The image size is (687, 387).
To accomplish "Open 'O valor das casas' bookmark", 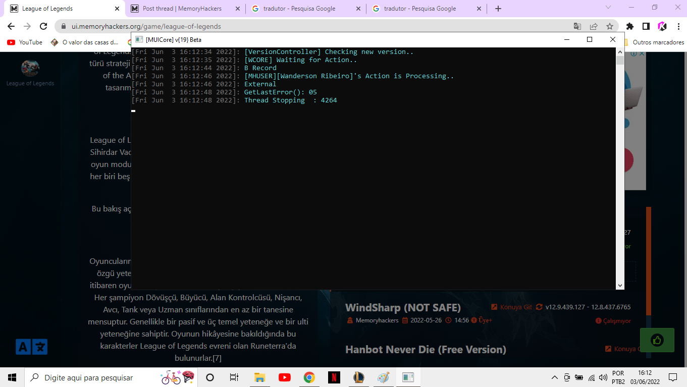I will 85,42.
